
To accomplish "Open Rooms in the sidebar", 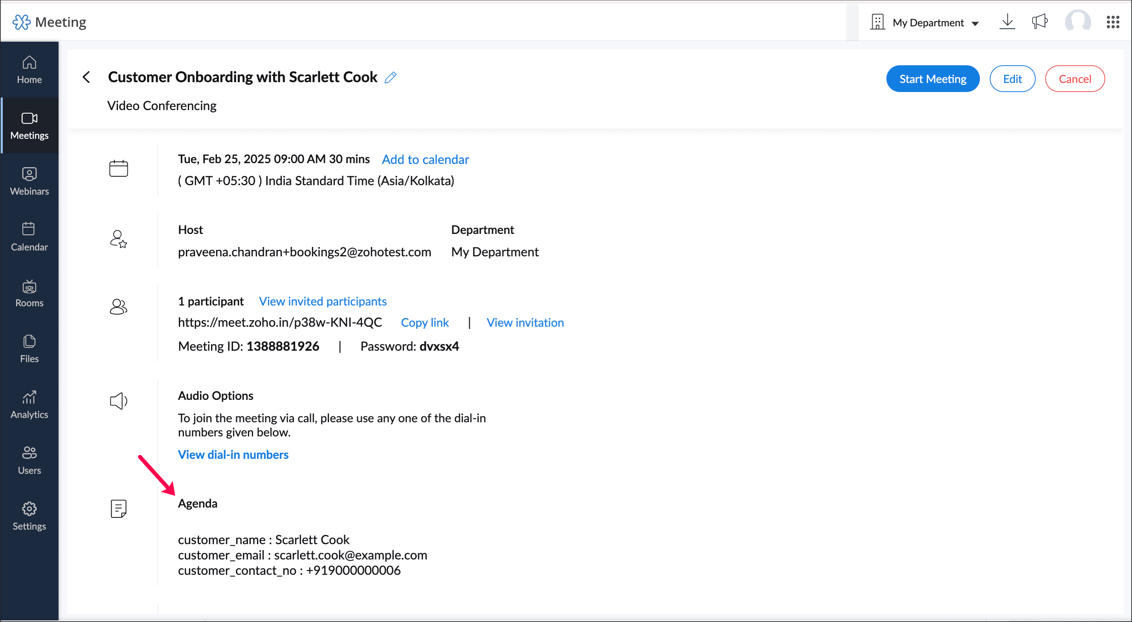I will tap(29, 293).
